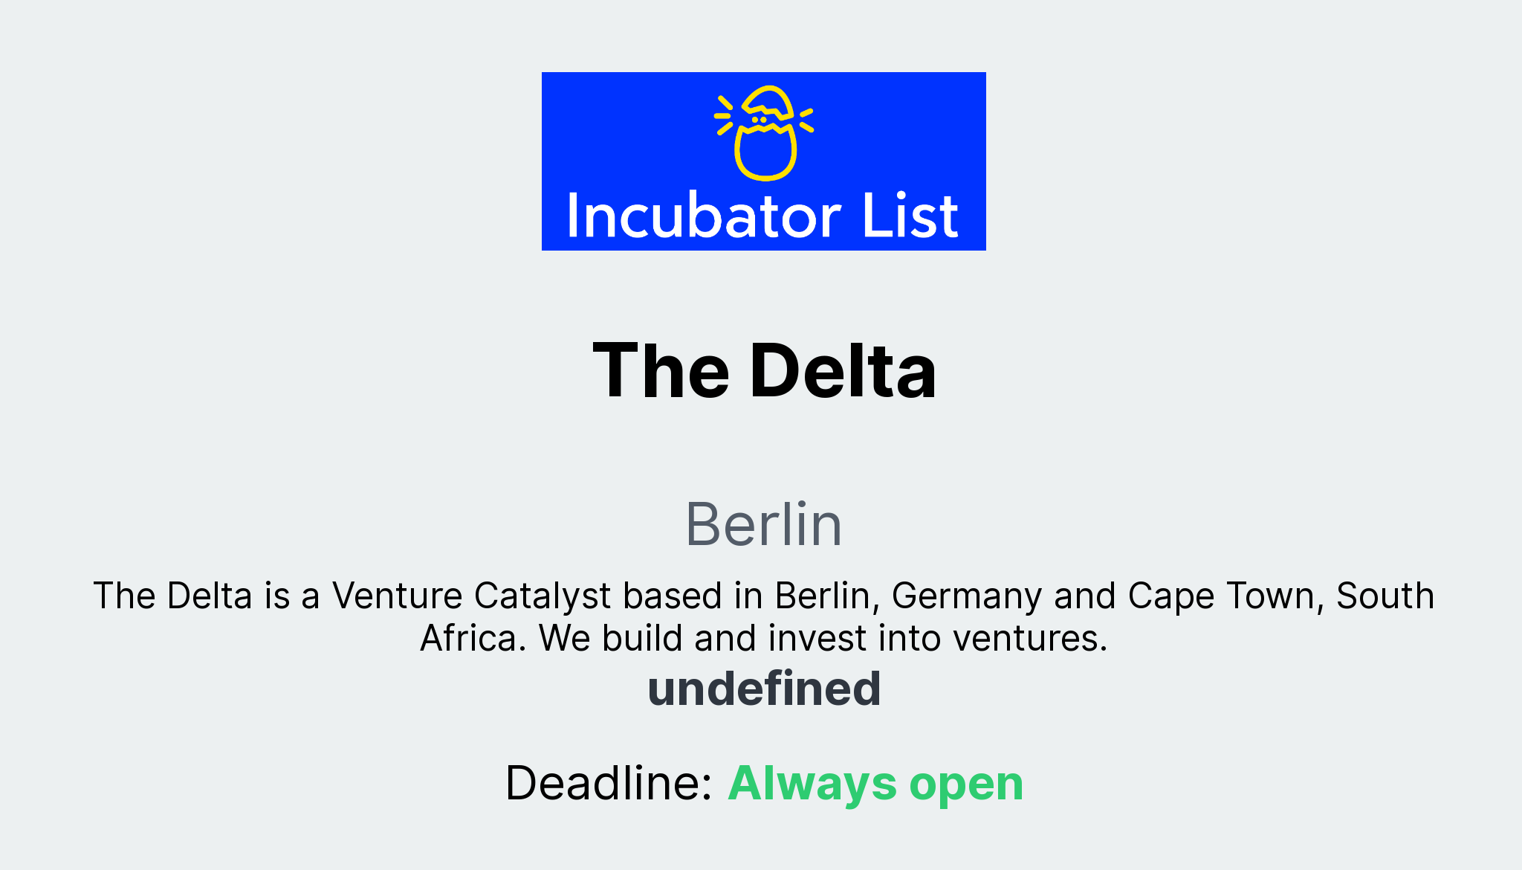Click the Berlin location text
1522x870 pixels.
[763, 524]
